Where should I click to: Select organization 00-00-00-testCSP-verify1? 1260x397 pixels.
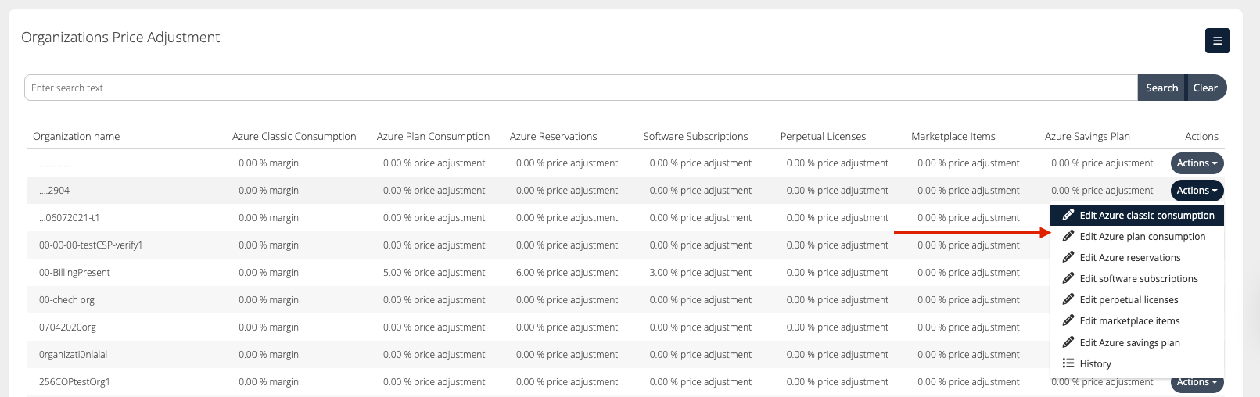point(91,245)
